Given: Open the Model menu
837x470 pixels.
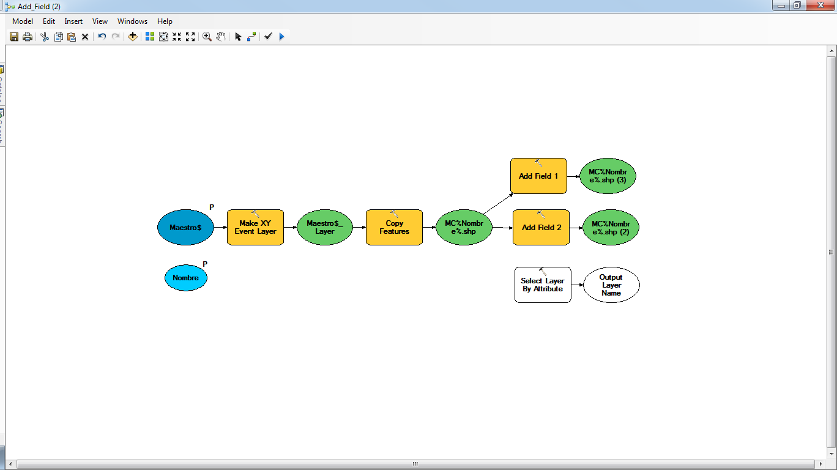Looking at the screenshot, I should pos(23,21).
